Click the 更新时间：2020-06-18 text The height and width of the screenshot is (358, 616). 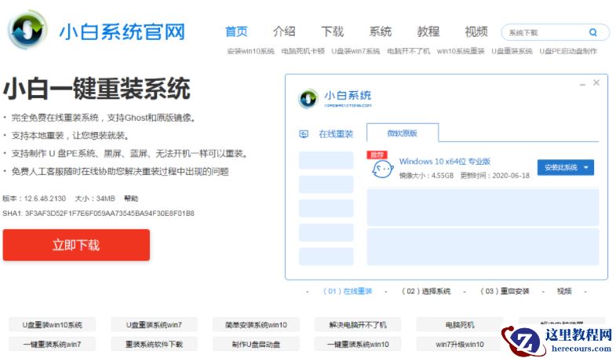pyautogui.click(x=495, y=176)
